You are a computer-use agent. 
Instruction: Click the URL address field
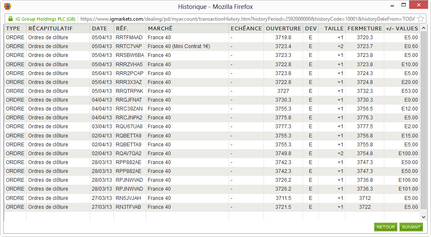pyautogui.click(x=247, y=19)
